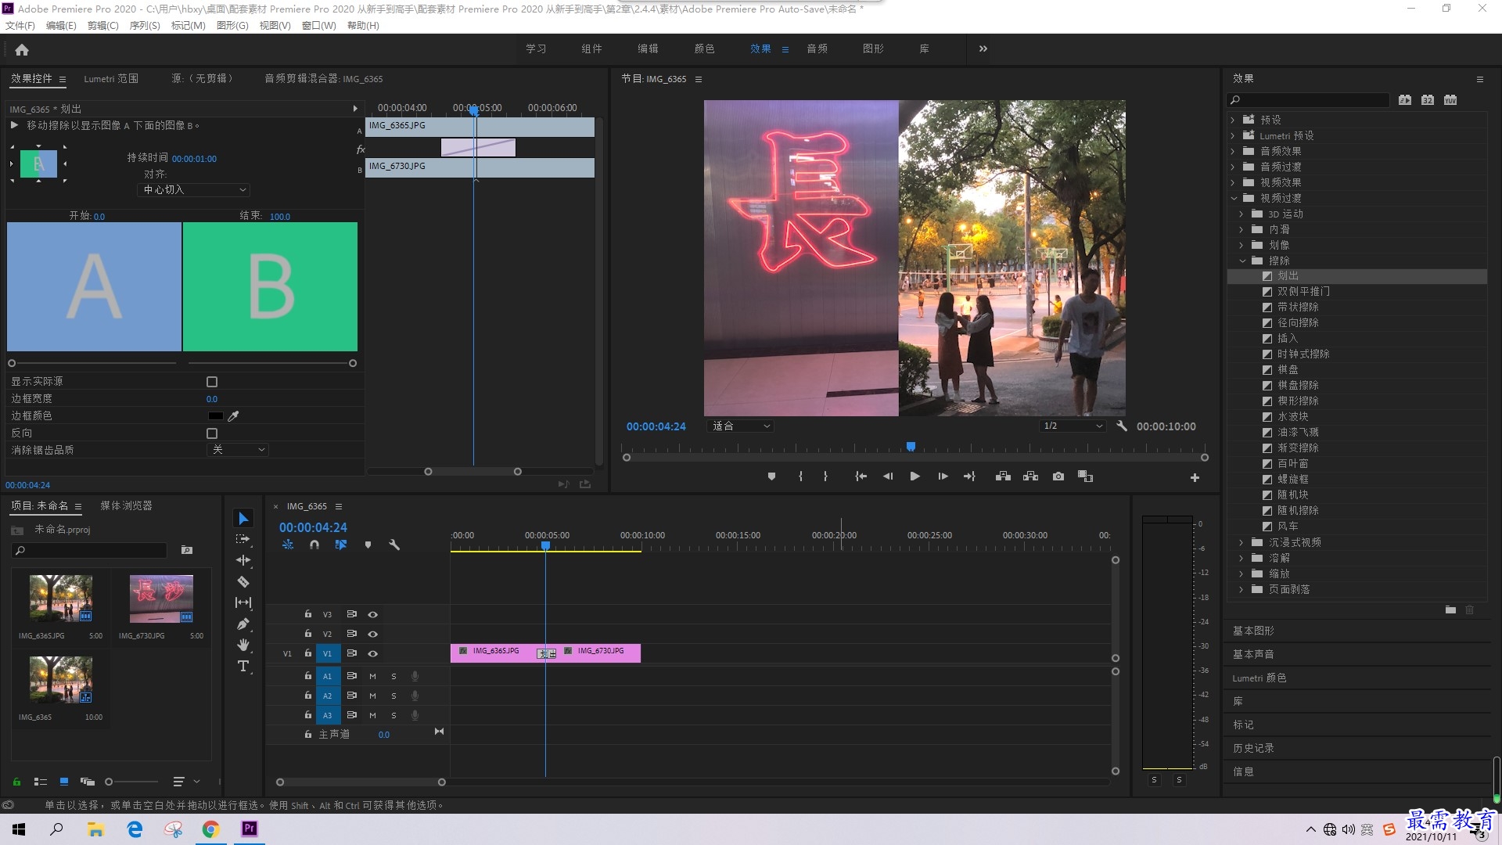Mute audio track A3
Image resolution: width=1502 pixels, height=845 pixels.
point(372,716)
